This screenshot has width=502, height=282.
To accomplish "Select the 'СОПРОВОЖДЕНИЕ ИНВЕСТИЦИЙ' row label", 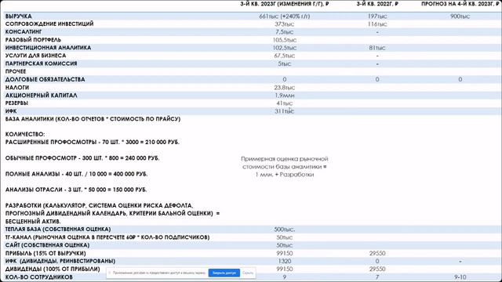I will (x=49, y=24).
